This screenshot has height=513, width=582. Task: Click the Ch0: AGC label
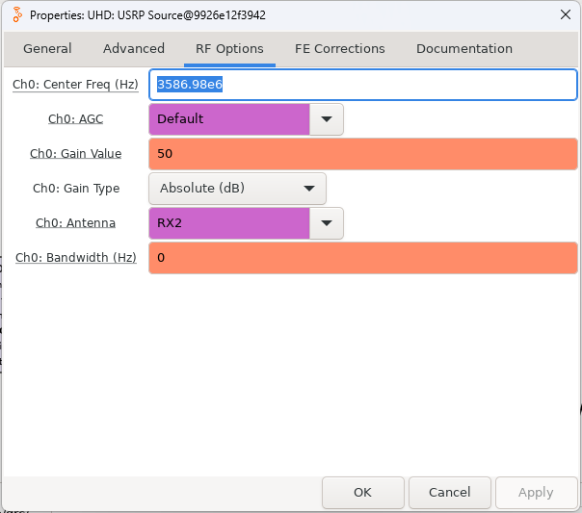[x=76, y=119]
